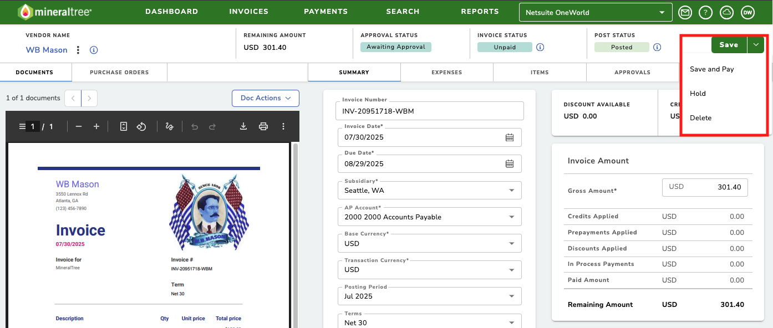Open the Transaction Currency dropdown
Image resolution: width=773 pixels, height=328 pixels.
click(x=429, y=269)
